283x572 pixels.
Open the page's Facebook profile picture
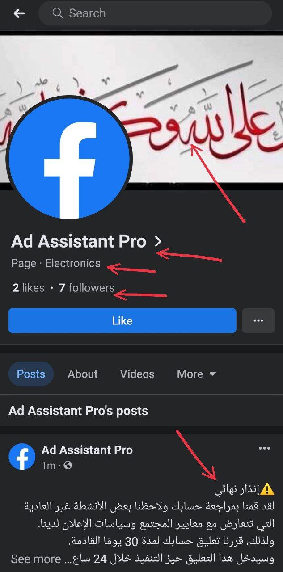click(69, 158)
